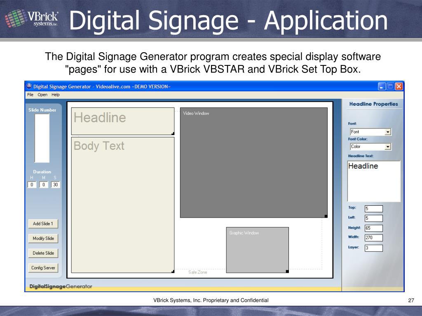This screenshot has height=316, width=422.
Task: Open the Help menu
Action: click(x=56, y=95)
